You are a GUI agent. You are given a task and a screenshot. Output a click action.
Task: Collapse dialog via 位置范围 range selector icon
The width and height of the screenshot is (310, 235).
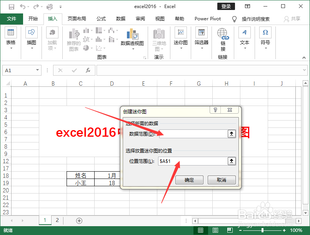232,161
